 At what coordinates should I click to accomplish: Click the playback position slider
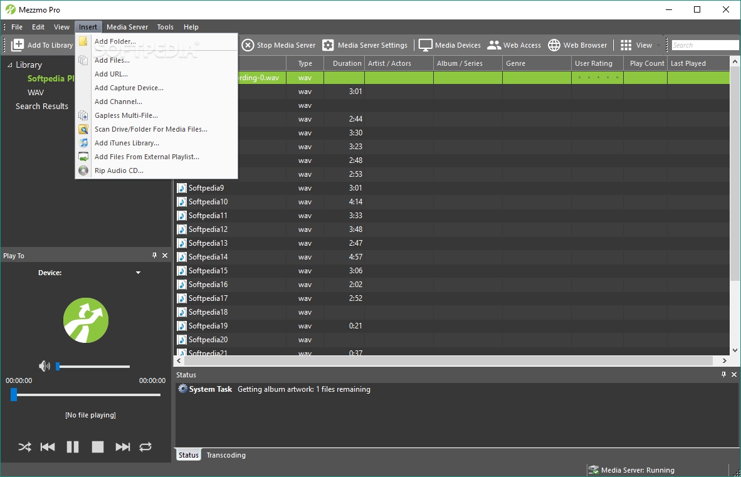tap(86, 395)
